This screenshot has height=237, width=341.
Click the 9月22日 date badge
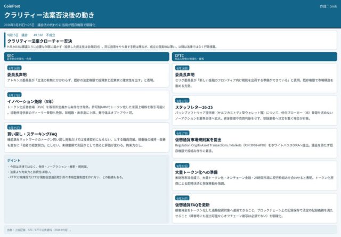182,165
